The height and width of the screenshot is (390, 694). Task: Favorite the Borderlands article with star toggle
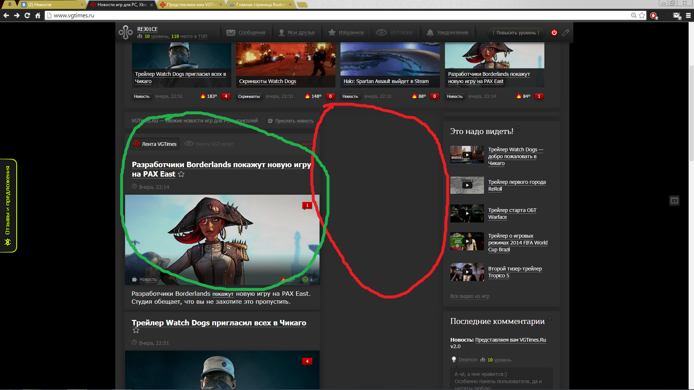tap(181, 174)
